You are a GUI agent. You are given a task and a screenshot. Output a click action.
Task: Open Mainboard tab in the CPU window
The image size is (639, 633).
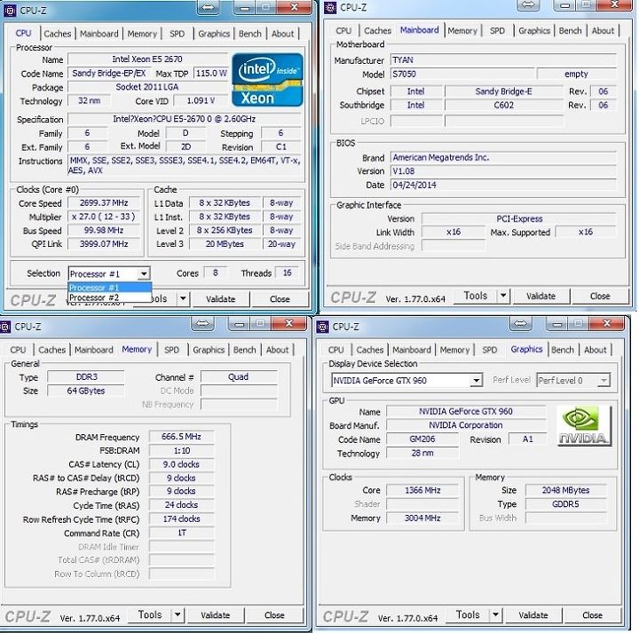point(99,34)
